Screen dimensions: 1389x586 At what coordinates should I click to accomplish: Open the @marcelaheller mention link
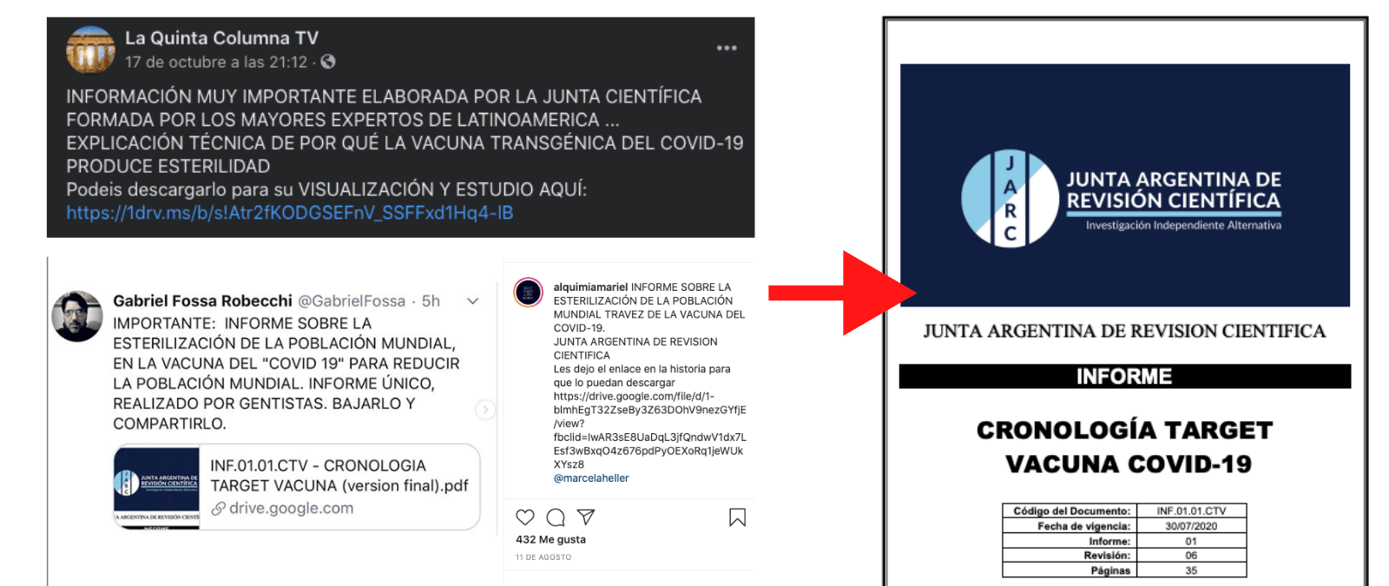click(591, 478)
